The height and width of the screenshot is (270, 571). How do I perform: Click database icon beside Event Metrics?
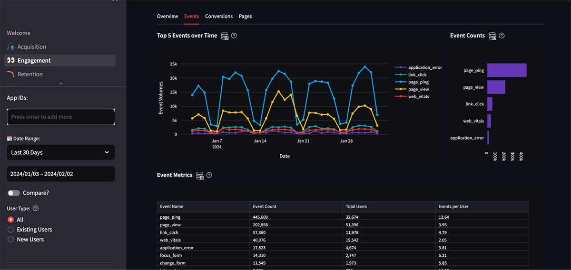point(200,176)
